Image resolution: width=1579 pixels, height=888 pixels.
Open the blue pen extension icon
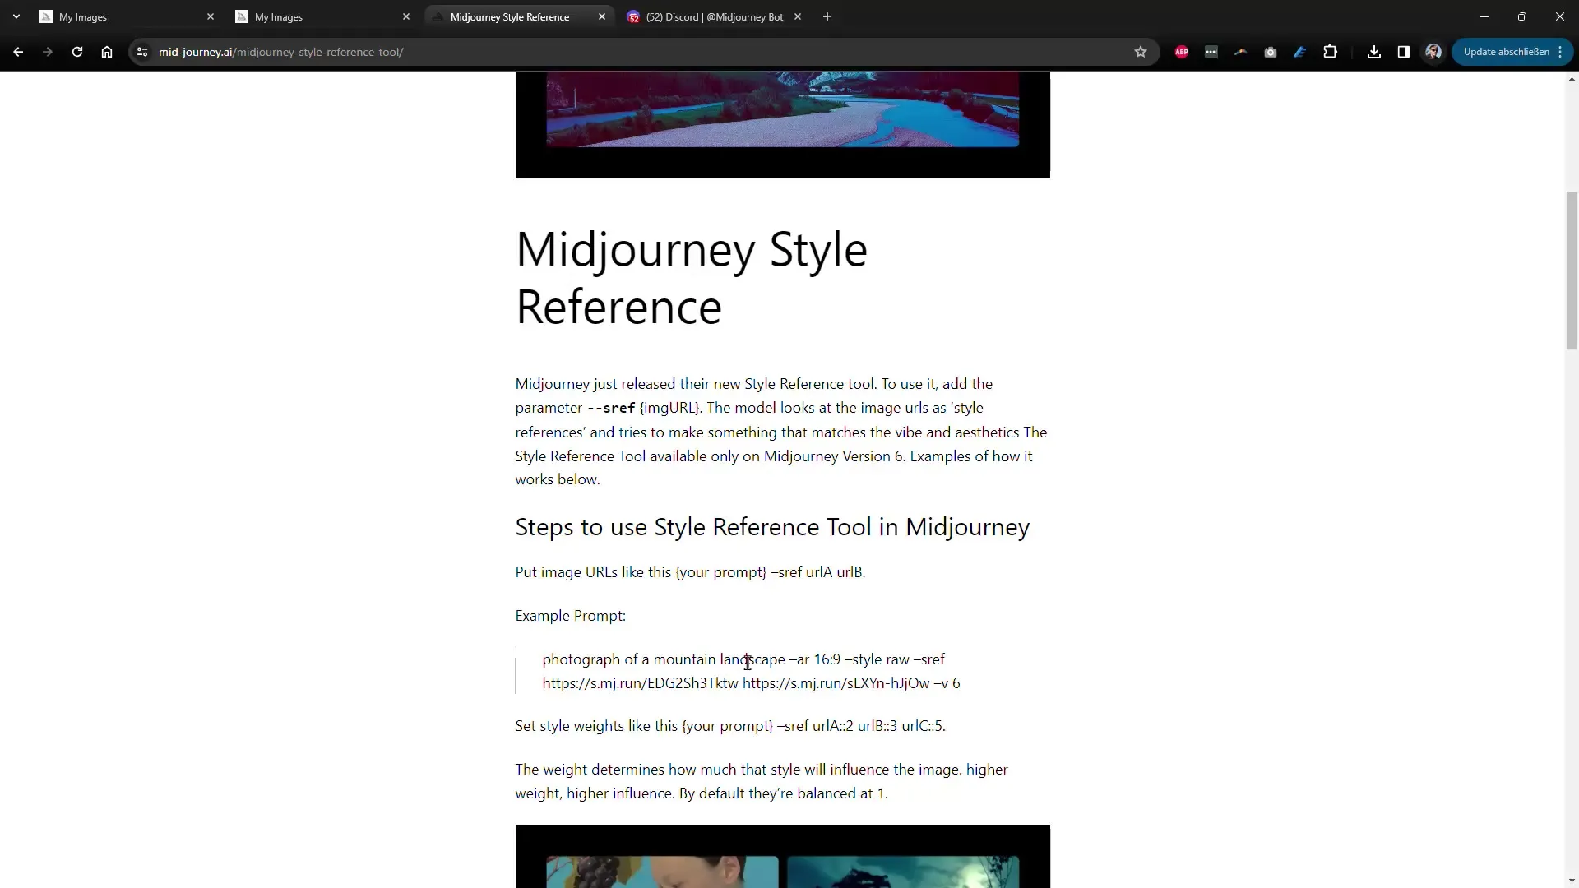(x=1300, y=52)
